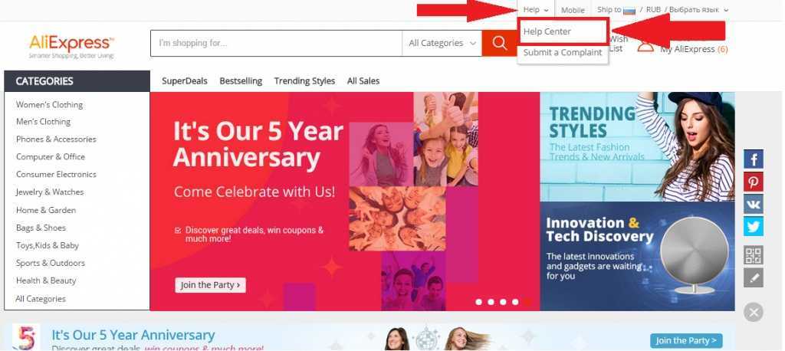Expand the Ship to / RUB language dropdown
785x351 pixels.
pyautogui.click(x=662, y=9)
